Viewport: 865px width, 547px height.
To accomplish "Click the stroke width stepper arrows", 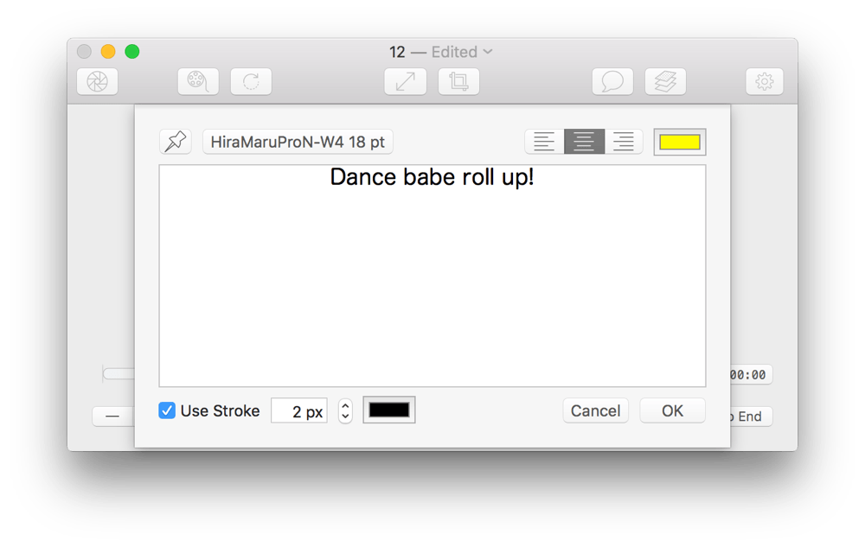I will (x=345, y=410).
